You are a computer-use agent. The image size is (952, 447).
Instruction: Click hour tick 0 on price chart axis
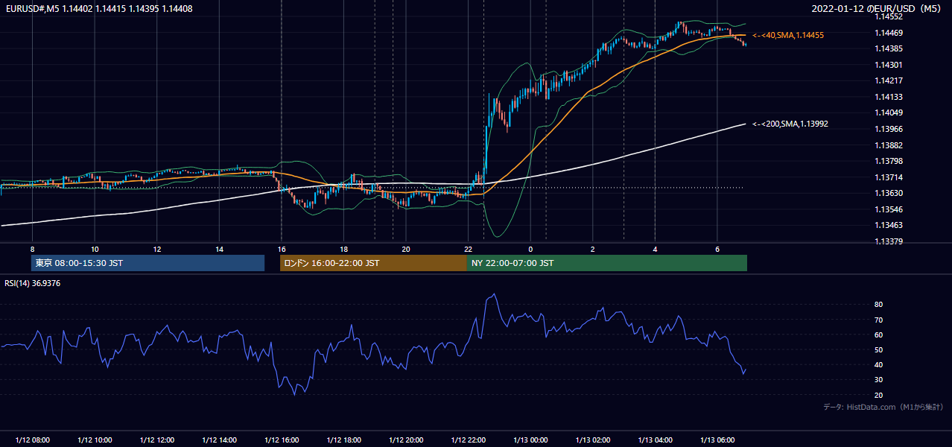(x=530, y=249)
